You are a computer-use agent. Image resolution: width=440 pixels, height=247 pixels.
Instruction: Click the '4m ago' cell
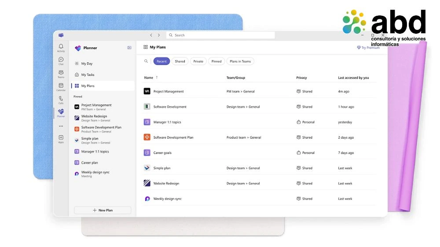tap(344, 91)
